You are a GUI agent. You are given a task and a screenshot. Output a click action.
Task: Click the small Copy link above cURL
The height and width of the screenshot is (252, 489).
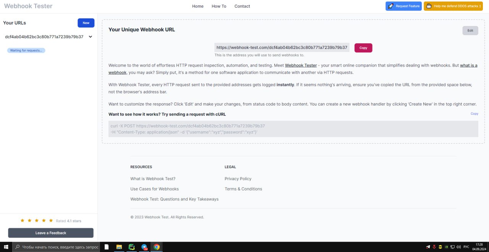click(474, 114)
